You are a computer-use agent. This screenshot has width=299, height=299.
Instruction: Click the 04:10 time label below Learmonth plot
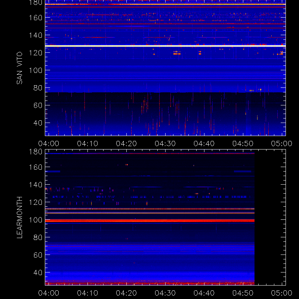87,293
